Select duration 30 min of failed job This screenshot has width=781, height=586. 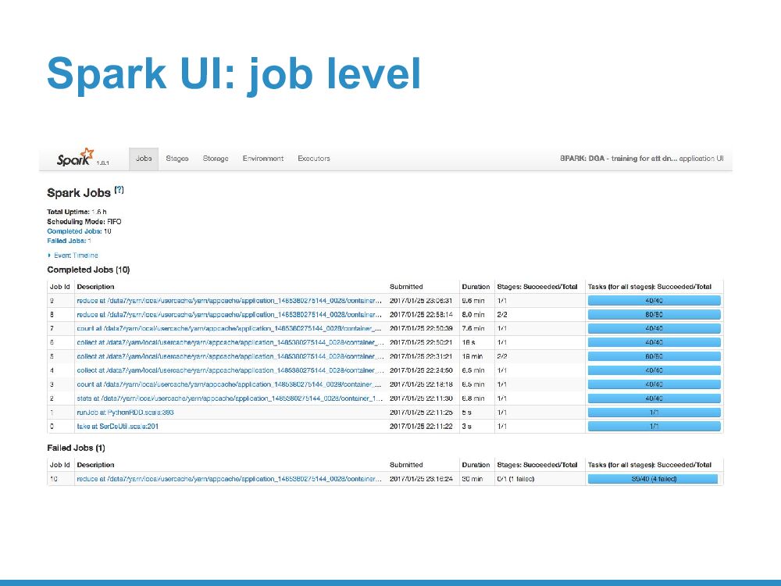tap(473, 479)
